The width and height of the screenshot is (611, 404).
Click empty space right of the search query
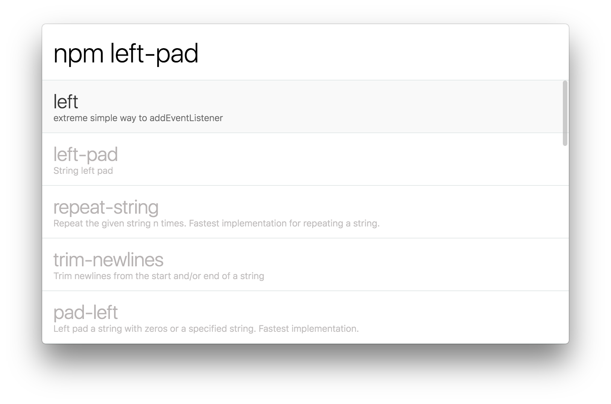376,53
